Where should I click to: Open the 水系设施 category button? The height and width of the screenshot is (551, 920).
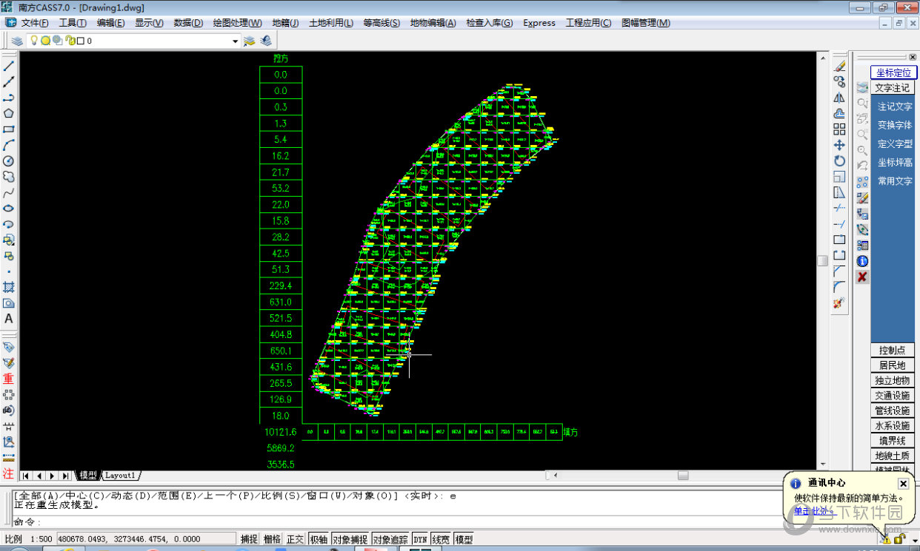pos(892,426)
